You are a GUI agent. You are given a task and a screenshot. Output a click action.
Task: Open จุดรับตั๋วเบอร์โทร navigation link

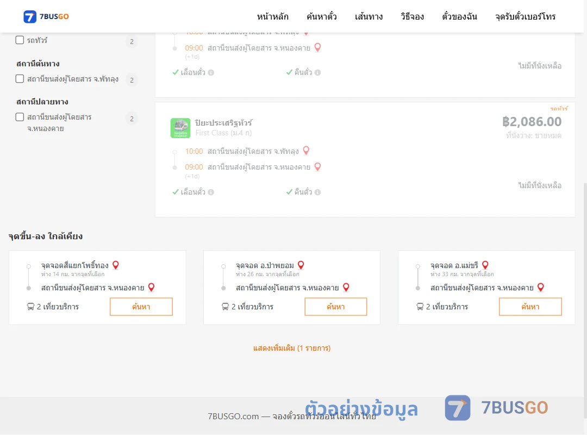(525, 16)
